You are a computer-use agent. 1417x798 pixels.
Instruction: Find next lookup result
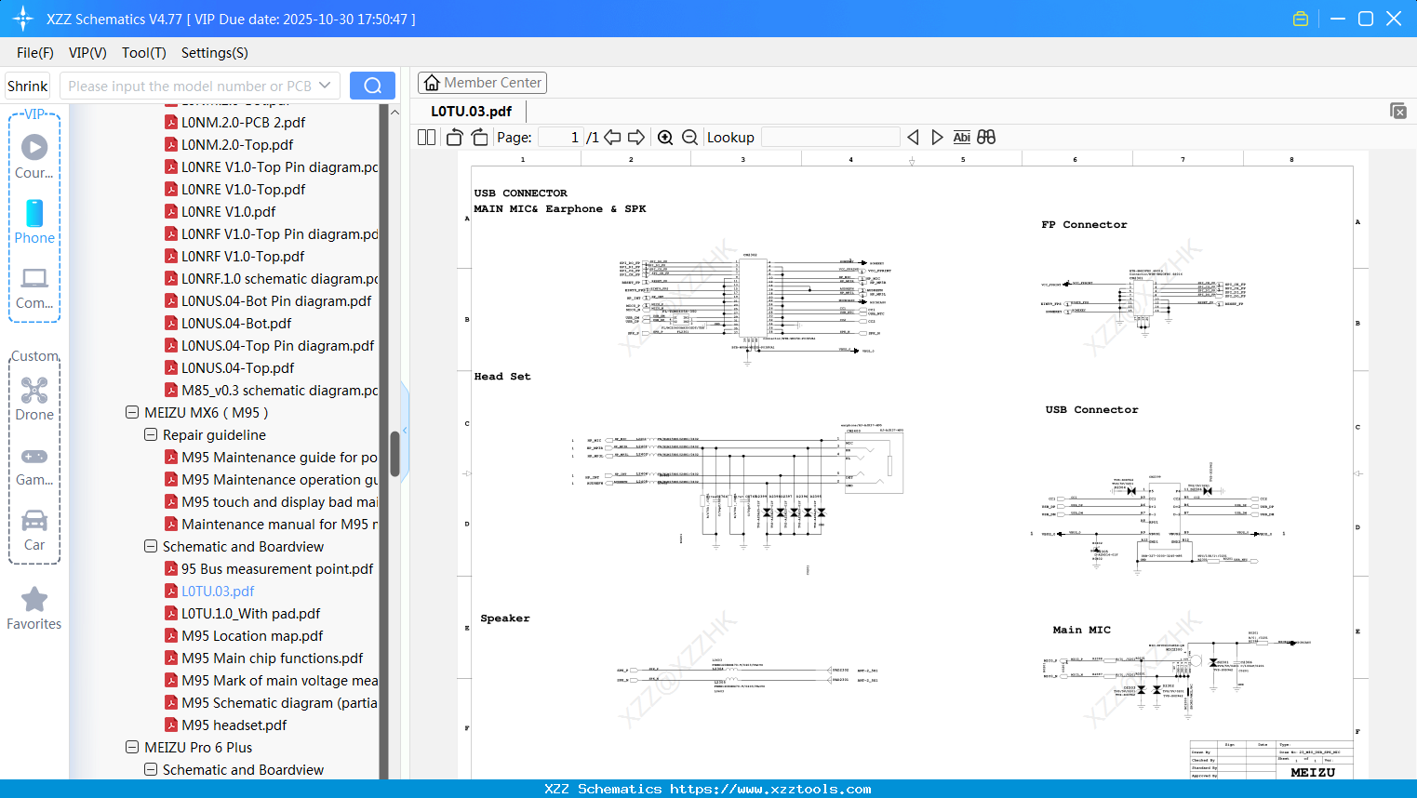pos(937,137)
